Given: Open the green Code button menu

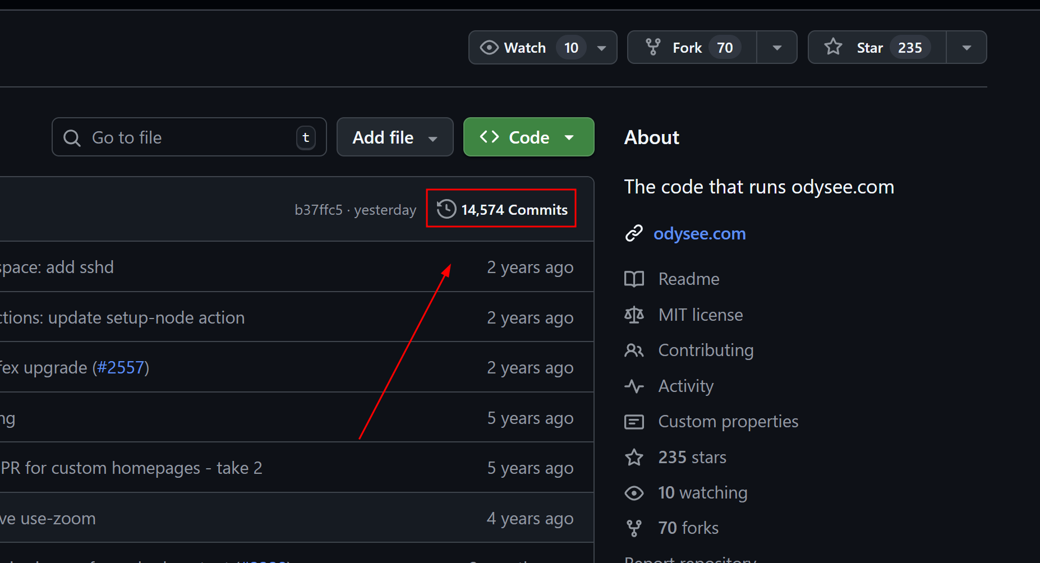Looking at the screenshot, I should (528, 137).
